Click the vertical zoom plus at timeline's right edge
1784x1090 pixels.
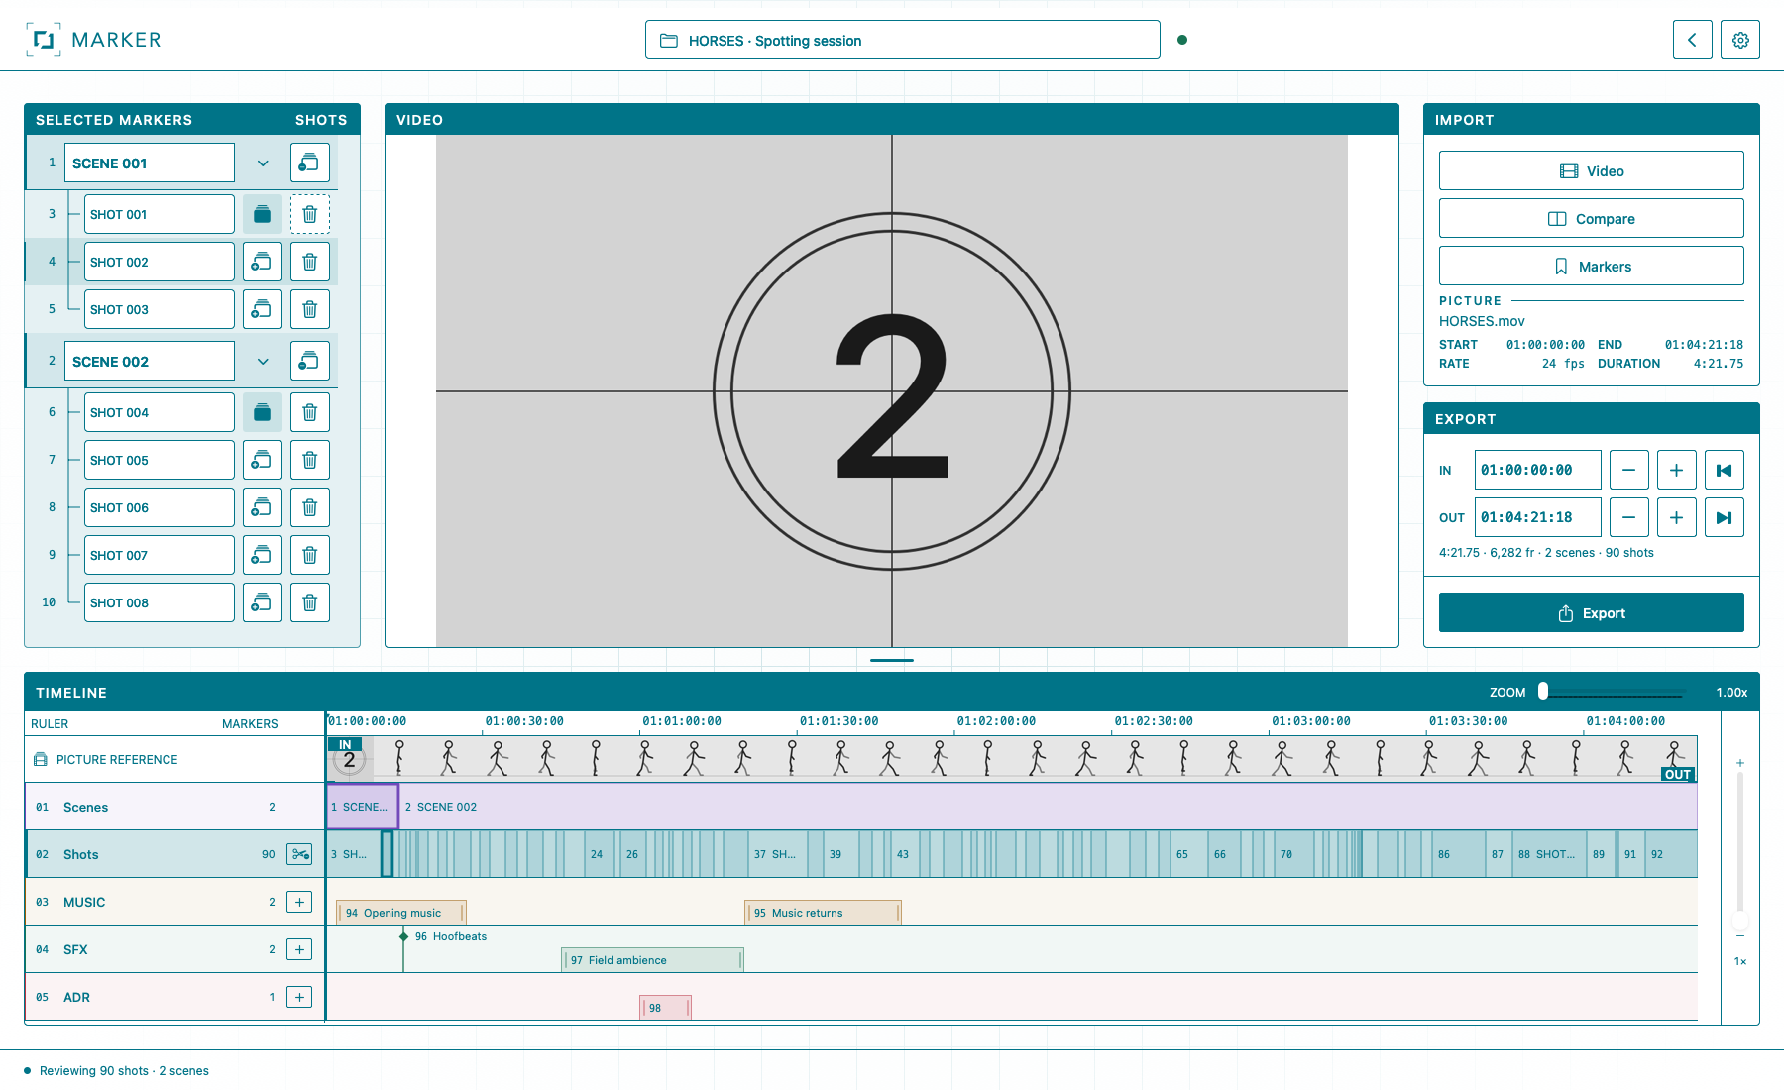tap(1740, 763)
